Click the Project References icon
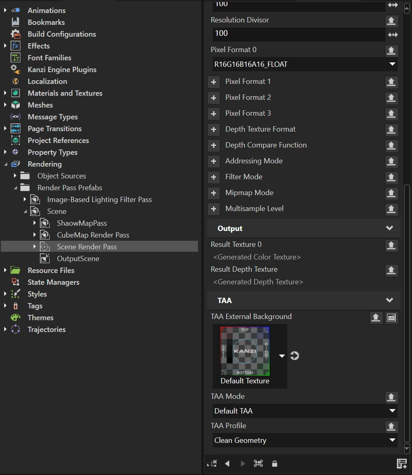The image size is (412, 475). point(15,140)
